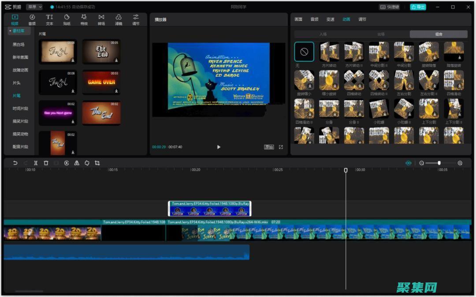Toggle timeline snapping magnet icon
476x297 pixels.
pos(408,163)
